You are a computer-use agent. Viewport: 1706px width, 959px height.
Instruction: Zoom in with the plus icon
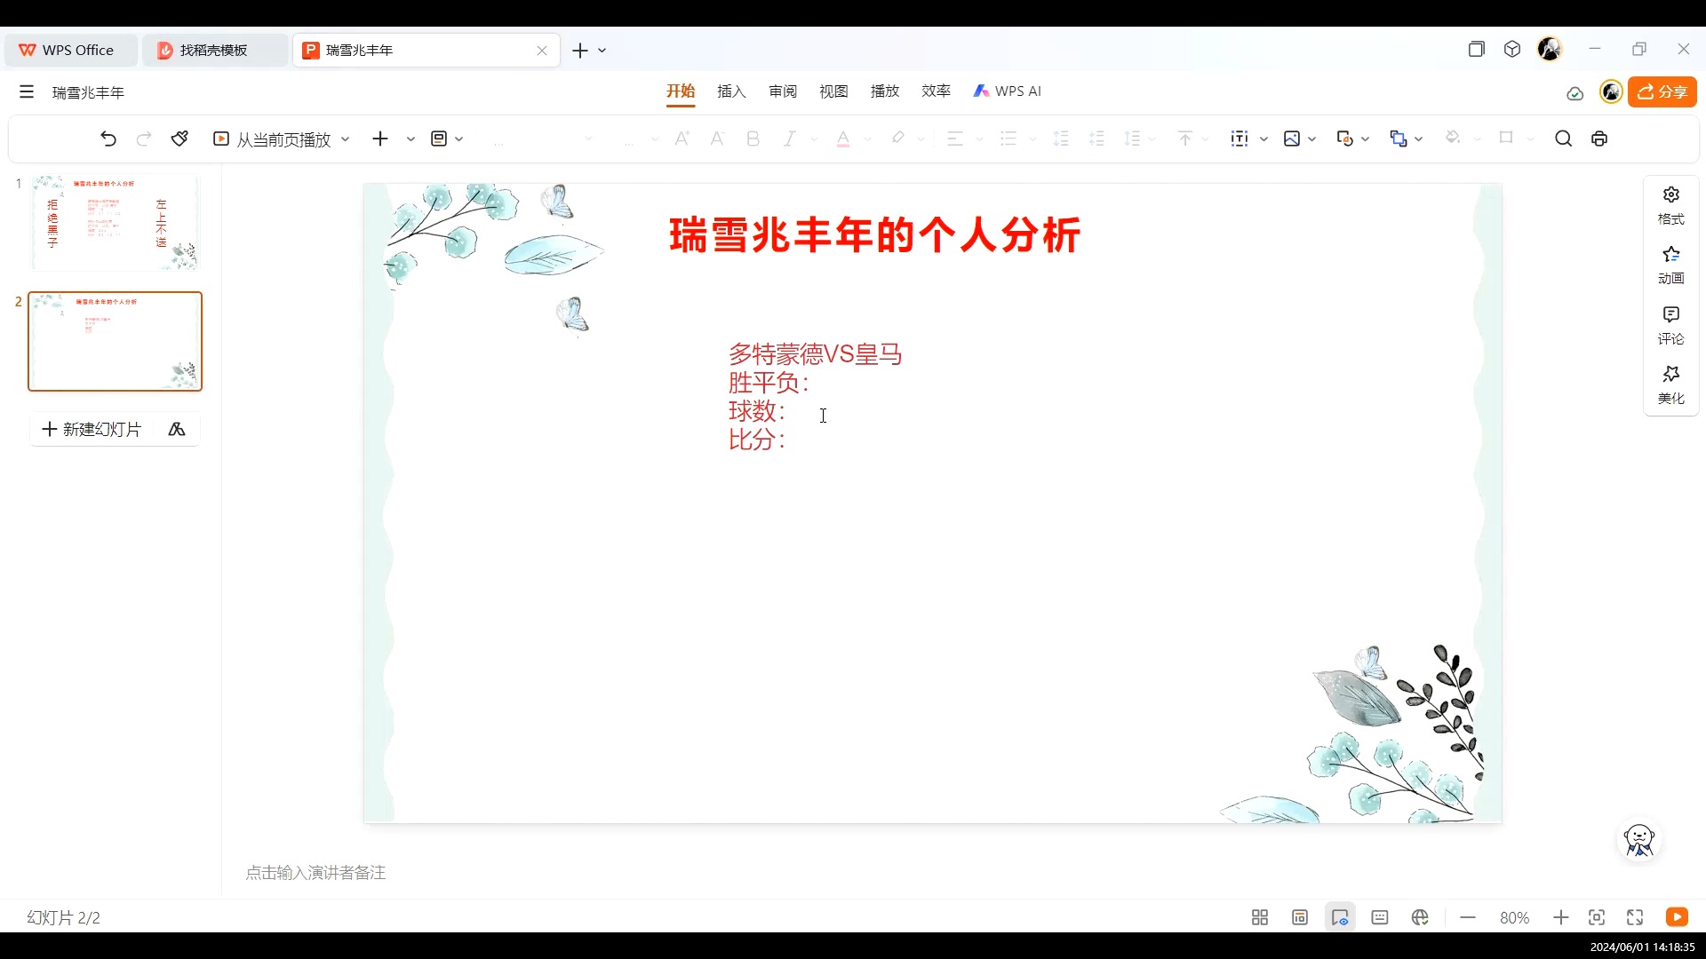pos(1560,917)
